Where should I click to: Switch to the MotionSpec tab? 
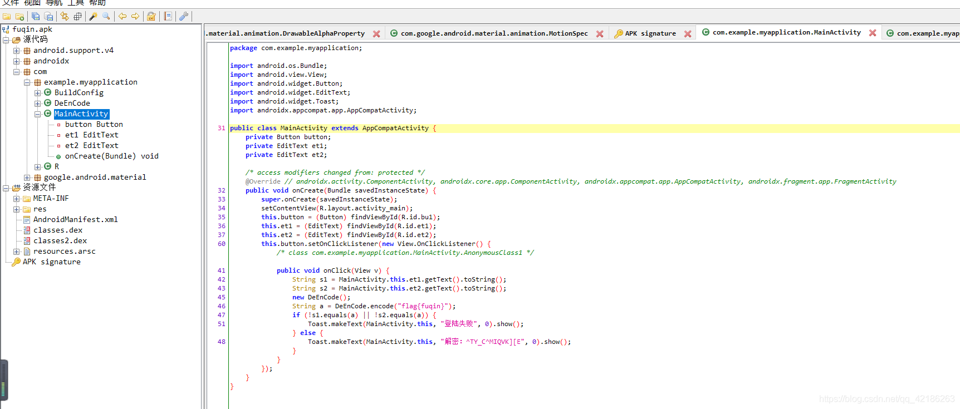[x=494, y=33]
